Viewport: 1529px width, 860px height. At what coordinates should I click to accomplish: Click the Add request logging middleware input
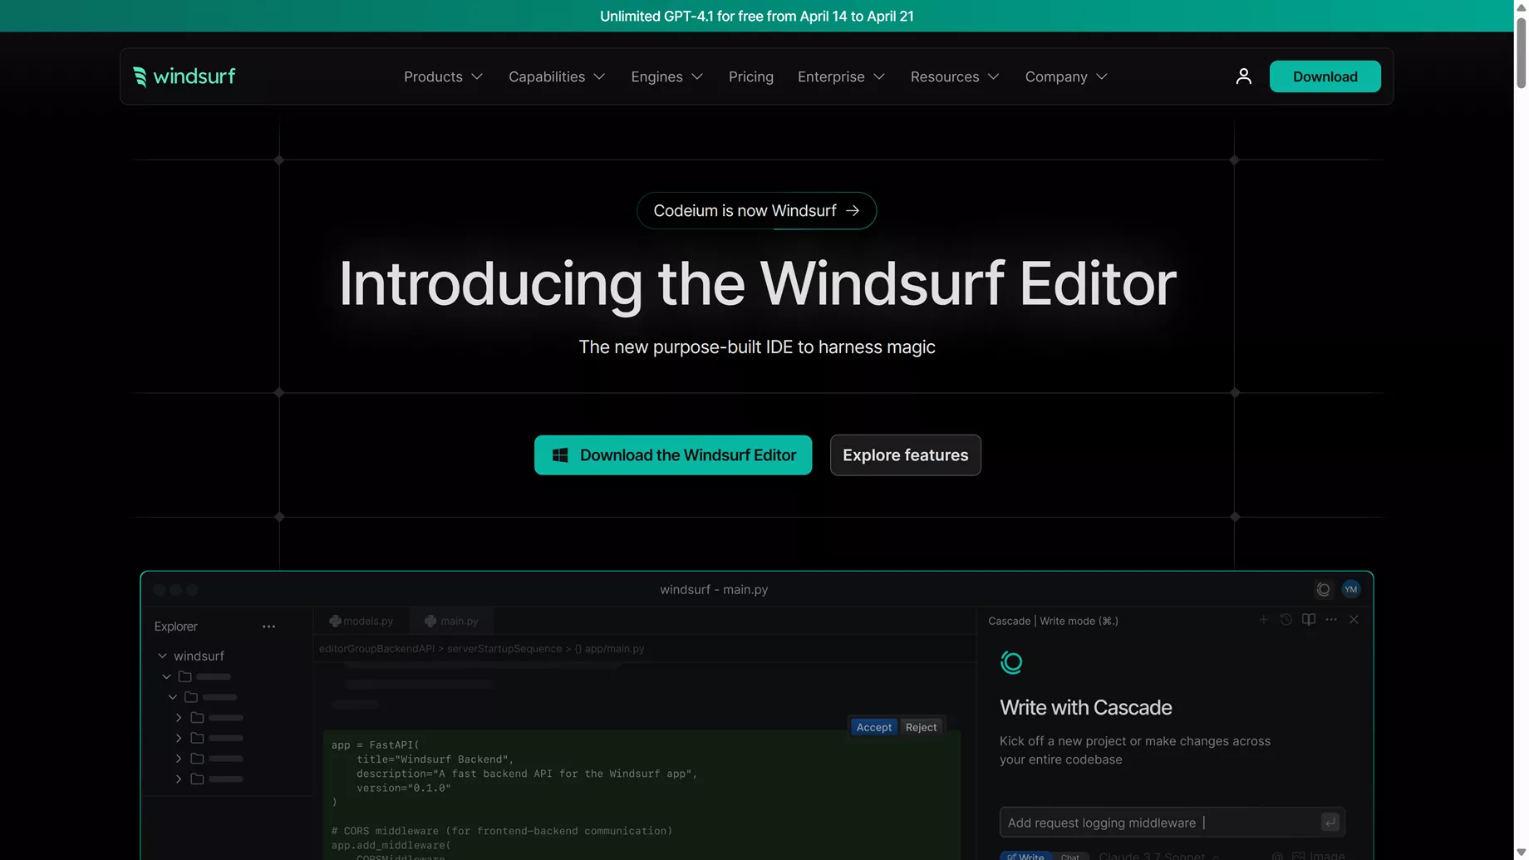[1159, 823]
